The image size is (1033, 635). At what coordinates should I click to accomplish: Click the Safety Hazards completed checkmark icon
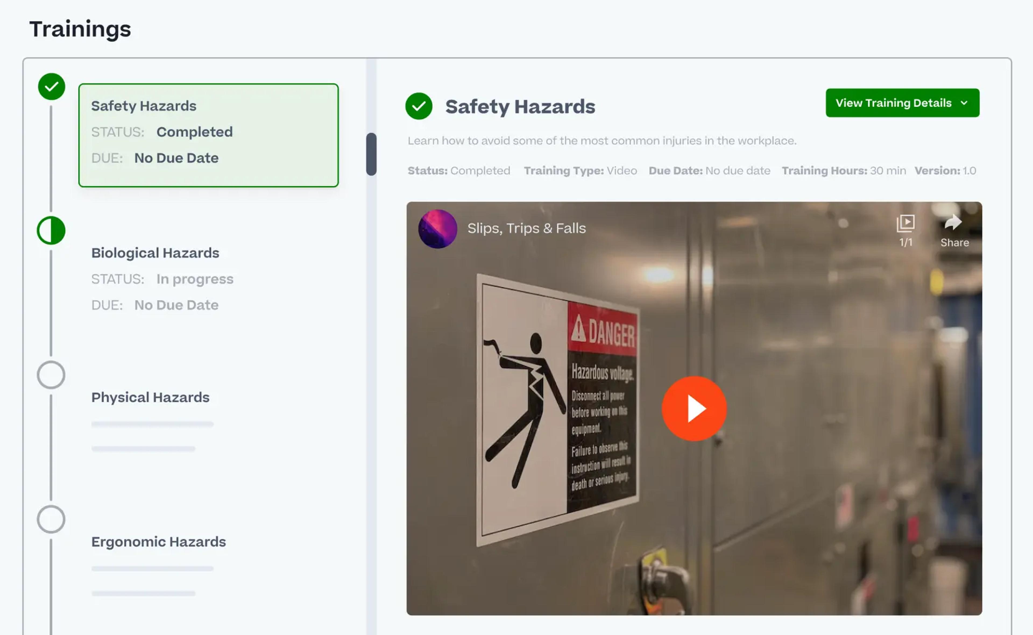[x=51, y=86]
